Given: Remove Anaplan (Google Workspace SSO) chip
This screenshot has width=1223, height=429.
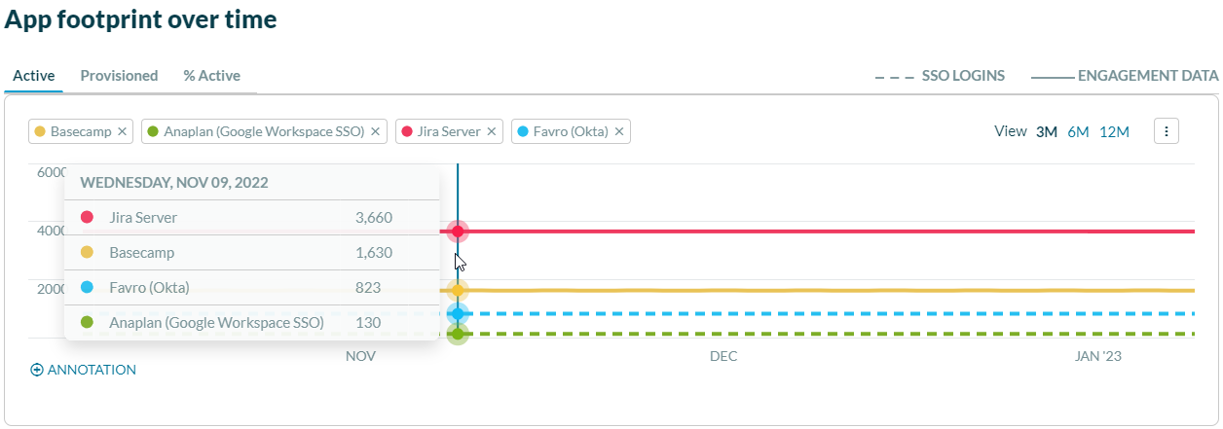Looking at the screenshot, I should (376, 131).
